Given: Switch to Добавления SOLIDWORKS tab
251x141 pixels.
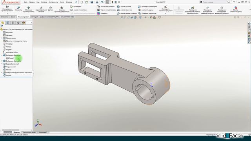Looking at the screenshot, I should (x=49, y=17).
